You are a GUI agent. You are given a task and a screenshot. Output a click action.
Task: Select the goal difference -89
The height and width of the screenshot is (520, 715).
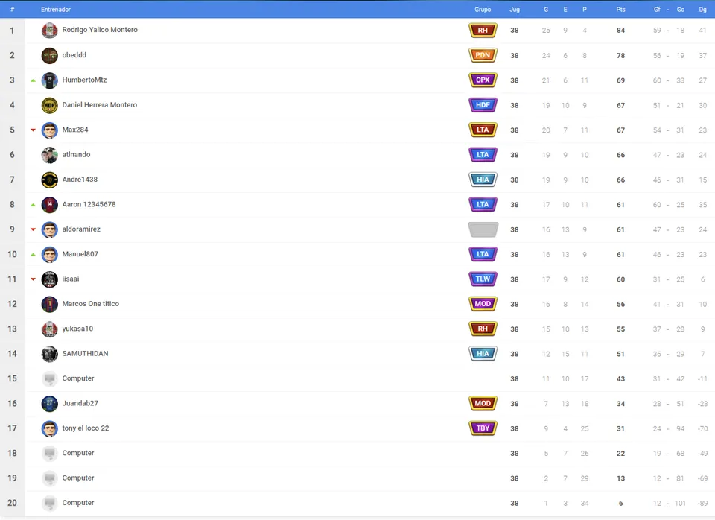[x=702, y=503]
